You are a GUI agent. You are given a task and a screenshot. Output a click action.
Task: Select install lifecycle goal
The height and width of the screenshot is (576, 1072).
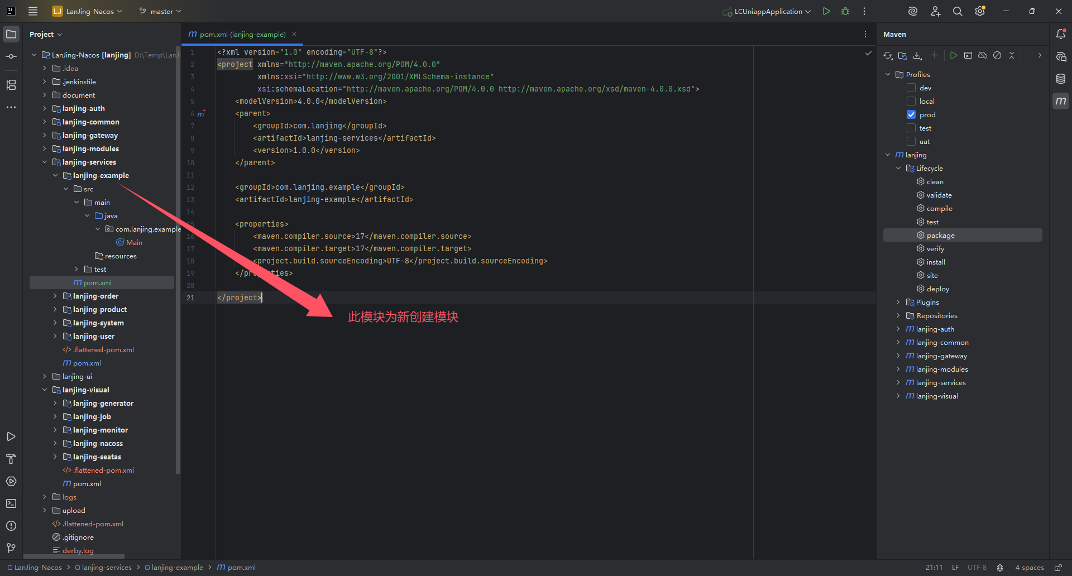(936, 262)
